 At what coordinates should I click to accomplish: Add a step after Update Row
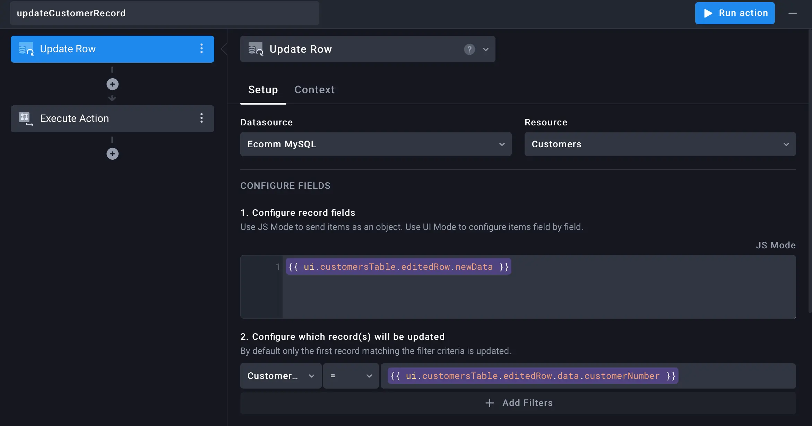click(112, 84)
